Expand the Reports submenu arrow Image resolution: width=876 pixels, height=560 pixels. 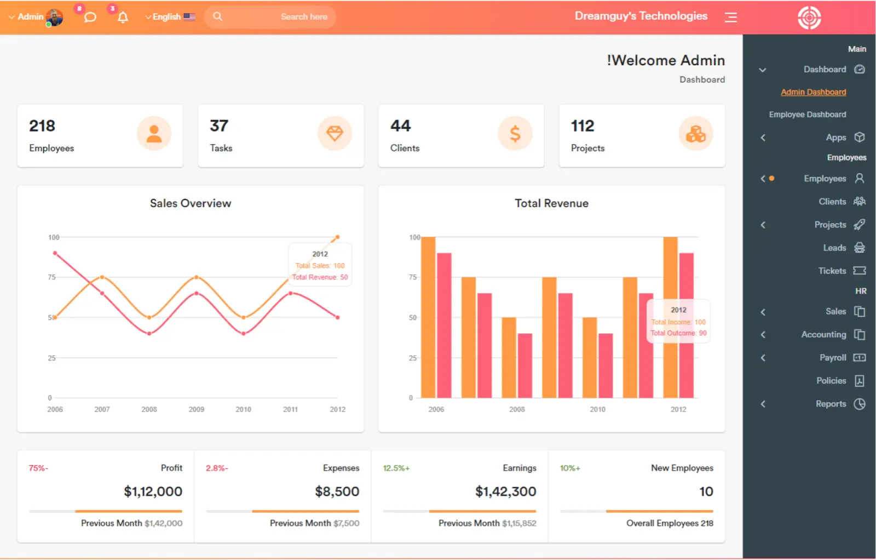(x=763, y=404)
